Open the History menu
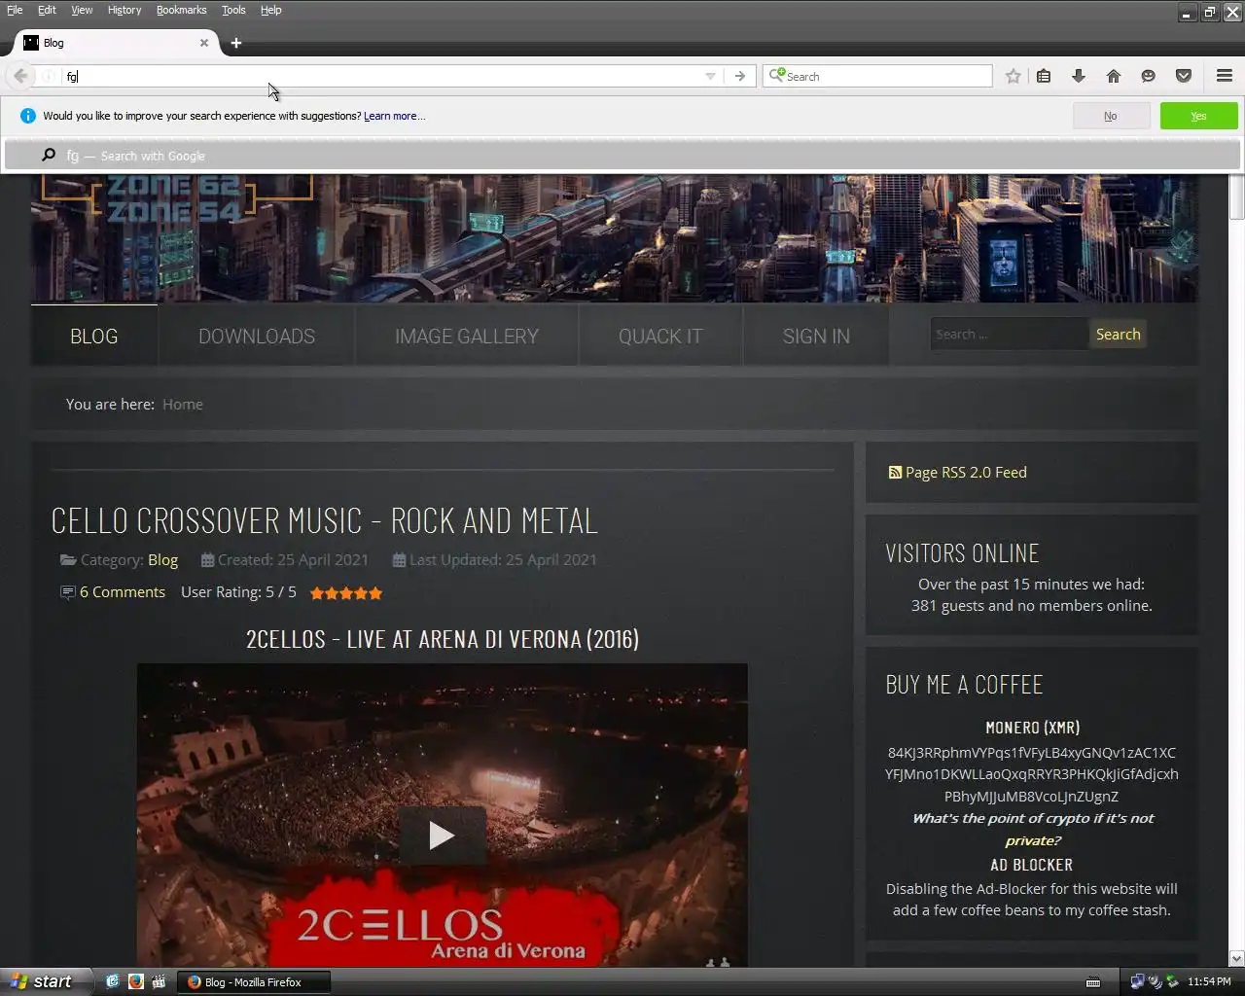 click(124, 10)
